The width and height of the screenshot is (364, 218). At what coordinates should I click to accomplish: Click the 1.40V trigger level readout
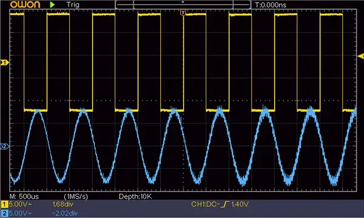coord(240,204)
